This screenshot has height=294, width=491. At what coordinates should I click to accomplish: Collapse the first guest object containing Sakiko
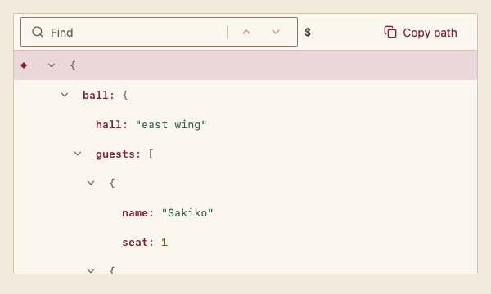coord(91,183)
